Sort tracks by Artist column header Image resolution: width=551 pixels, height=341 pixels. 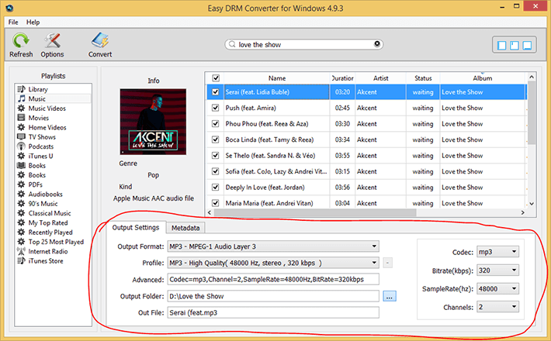click(x=380, y=77)
